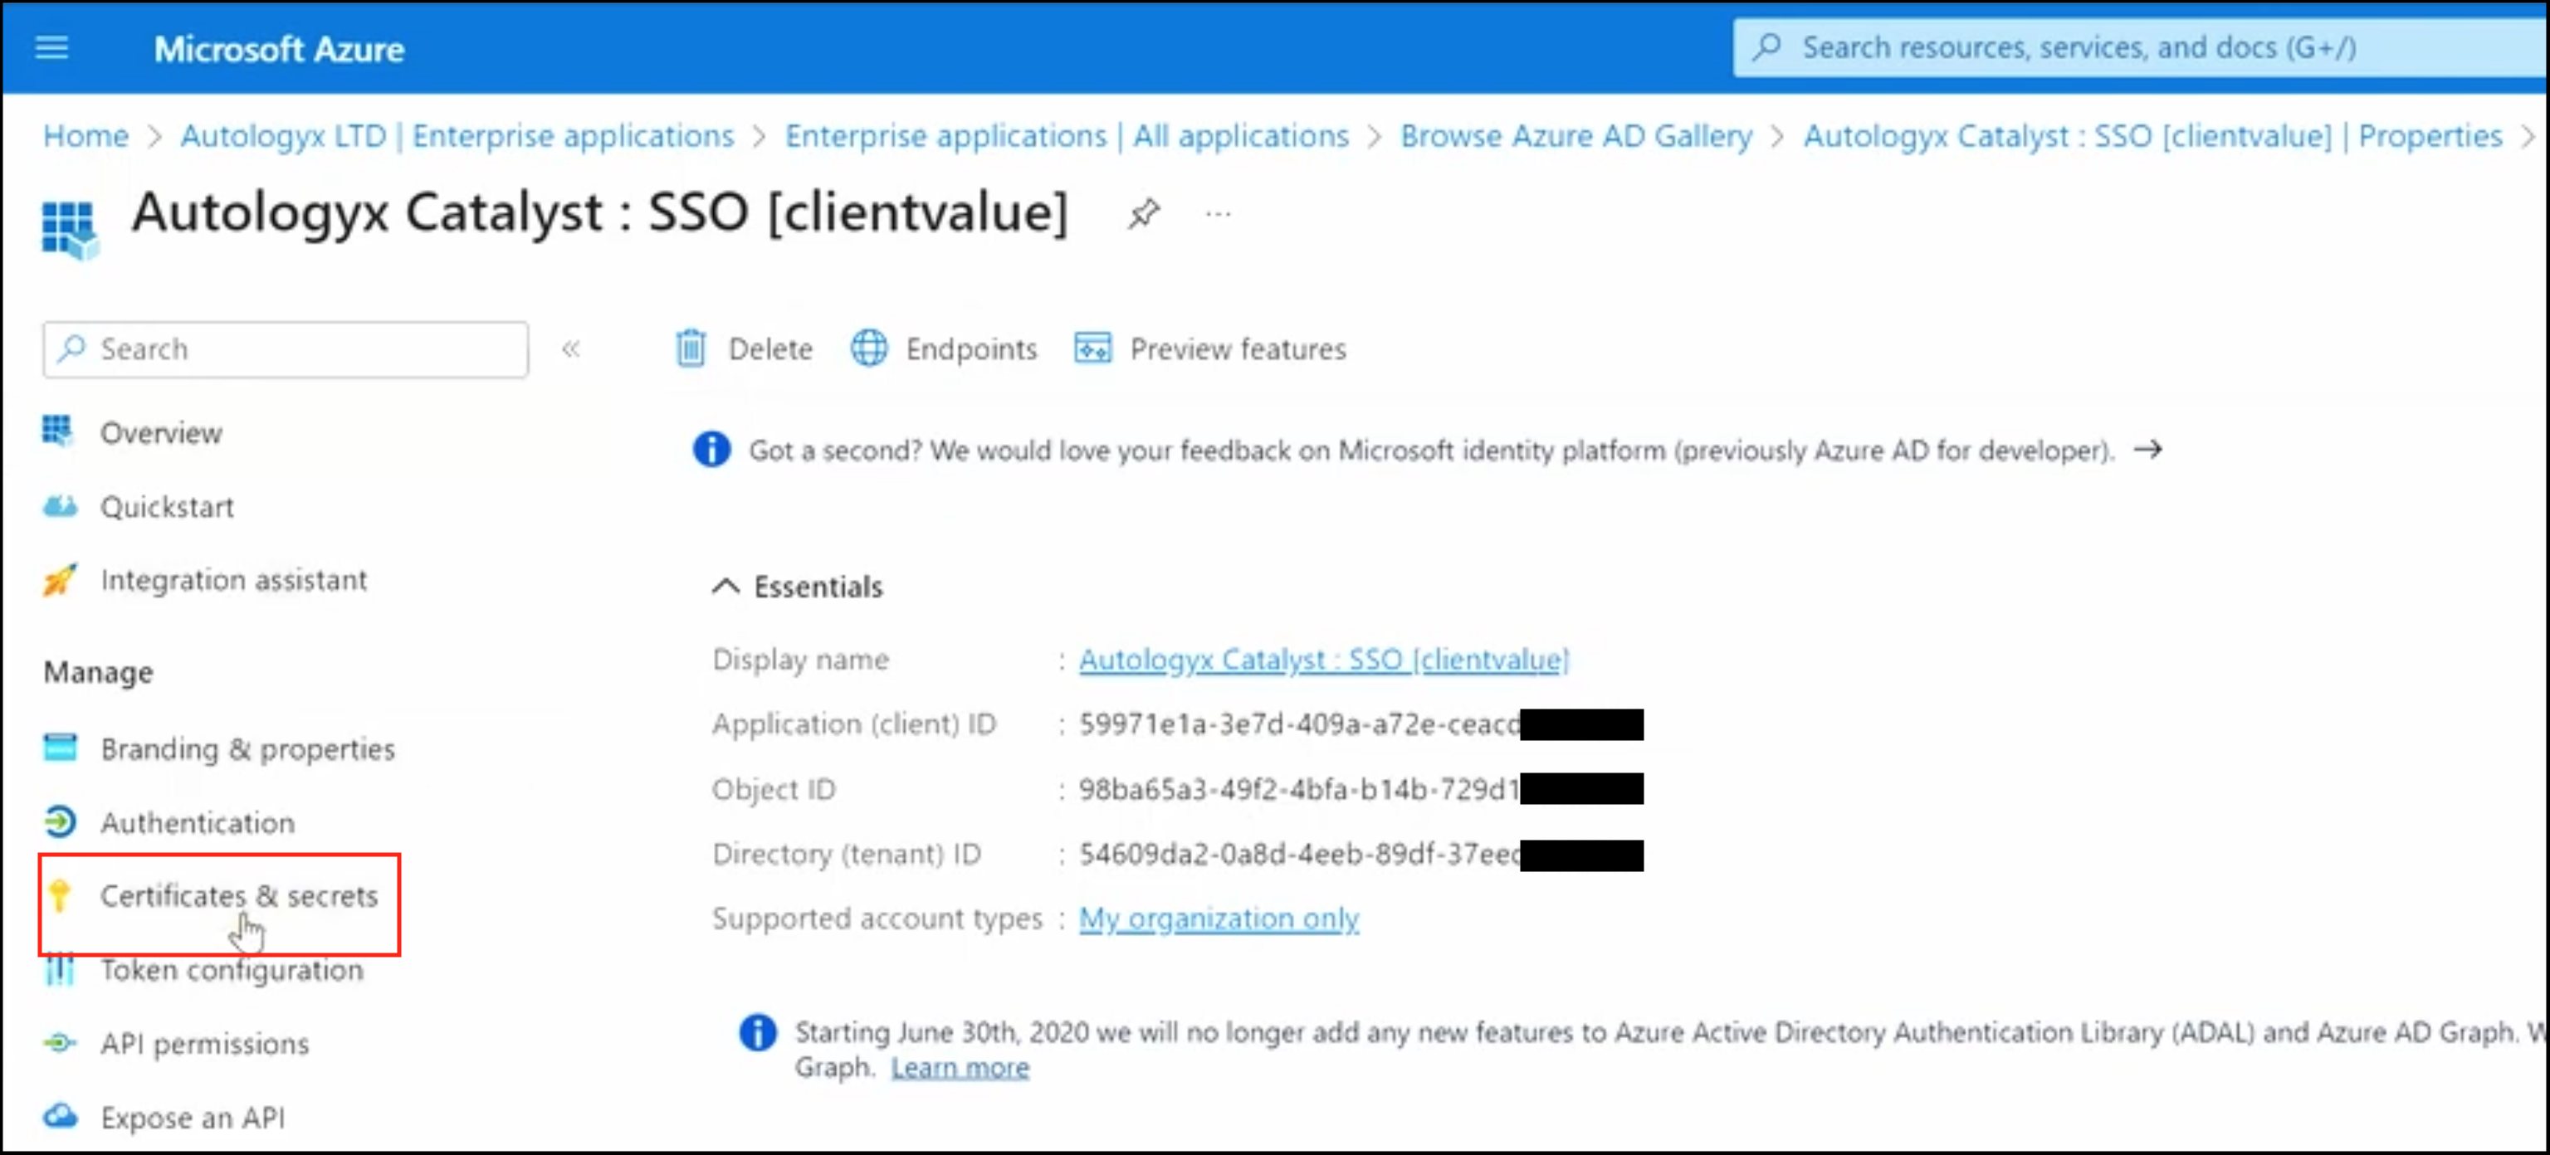This screenshot has height=1155, width=2550.
Task: Open Certificates & secrets
Action: tap(238, 895)
